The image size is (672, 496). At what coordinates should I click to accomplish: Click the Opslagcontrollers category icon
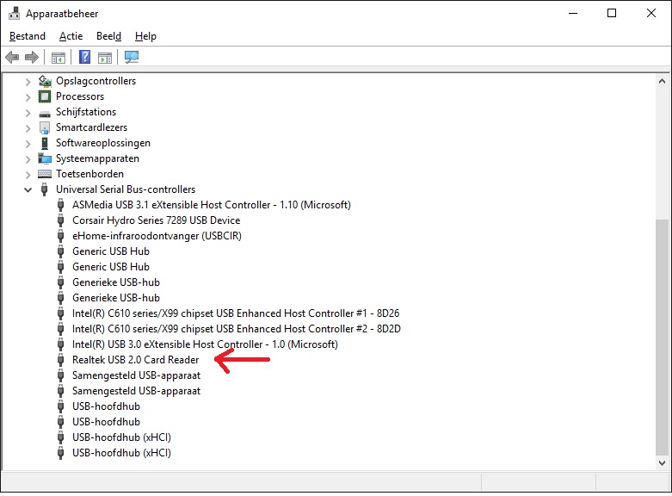(45, 81)
